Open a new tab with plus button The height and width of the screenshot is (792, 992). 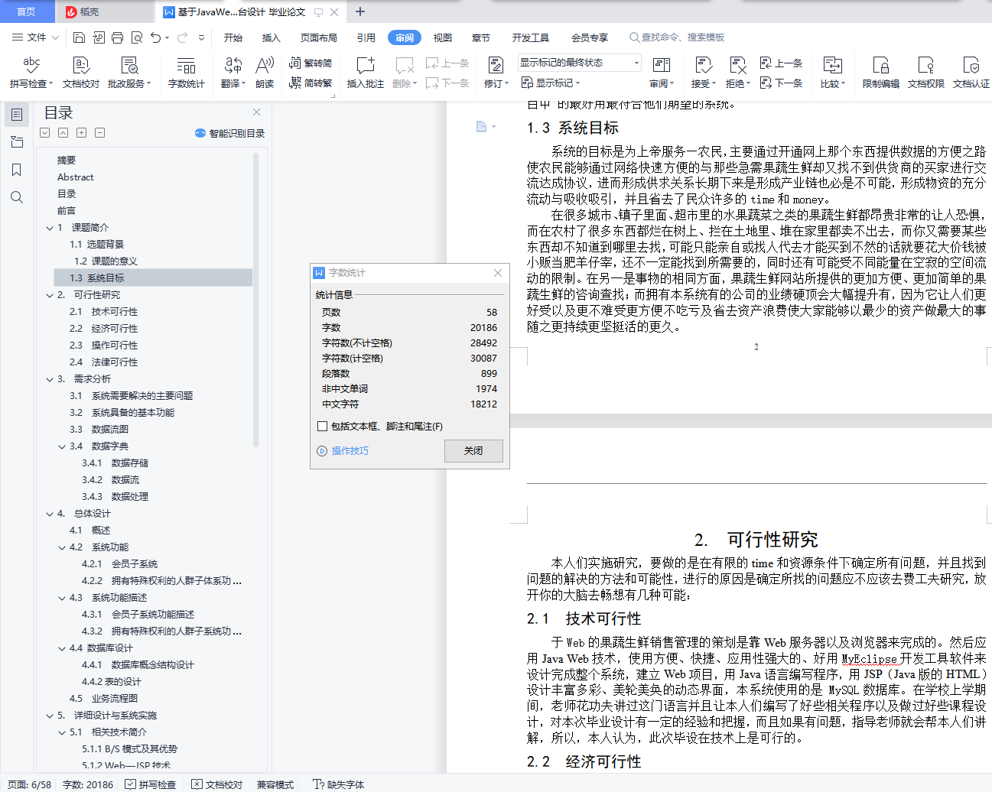(x=360, y=11)
